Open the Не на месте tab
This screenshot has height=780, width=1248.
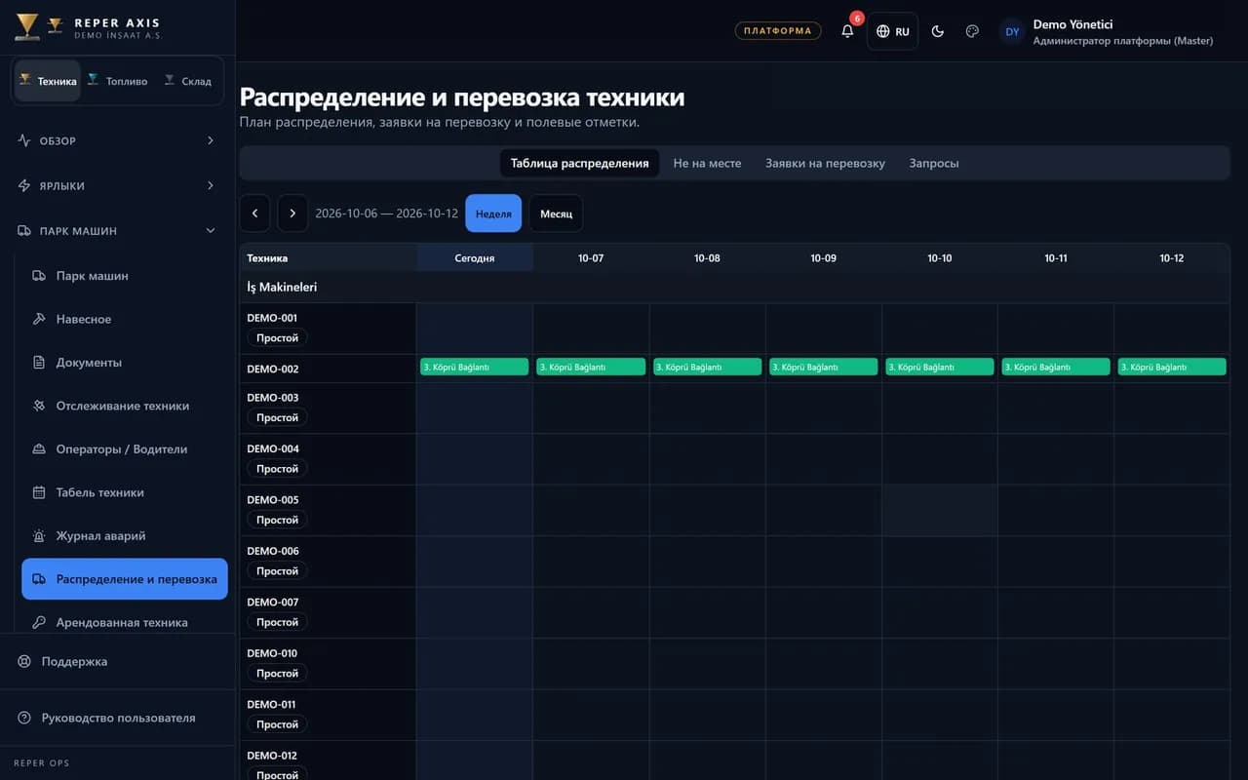tap(707, 163)
